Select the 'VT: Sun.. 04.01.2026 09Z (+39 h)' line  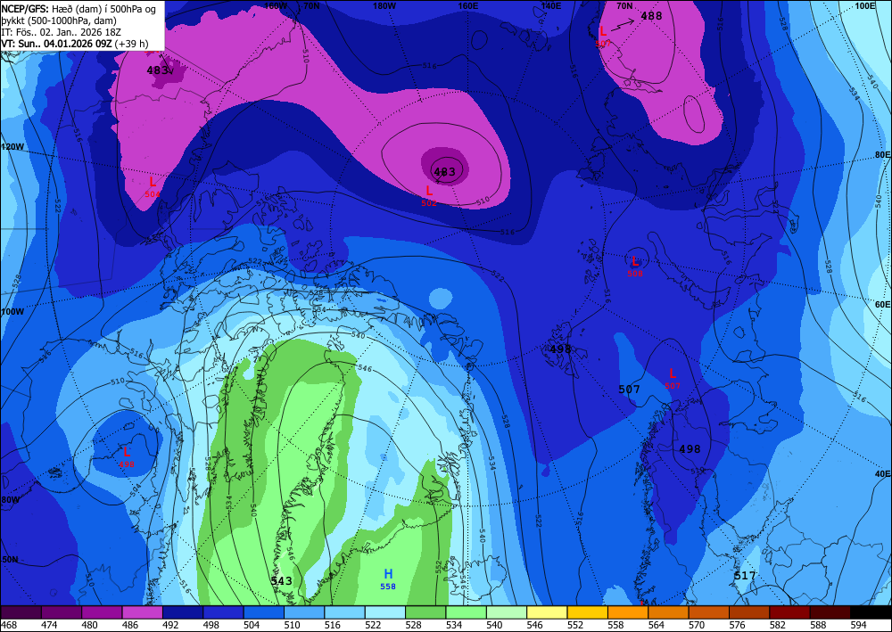click(x=75, y=44)
